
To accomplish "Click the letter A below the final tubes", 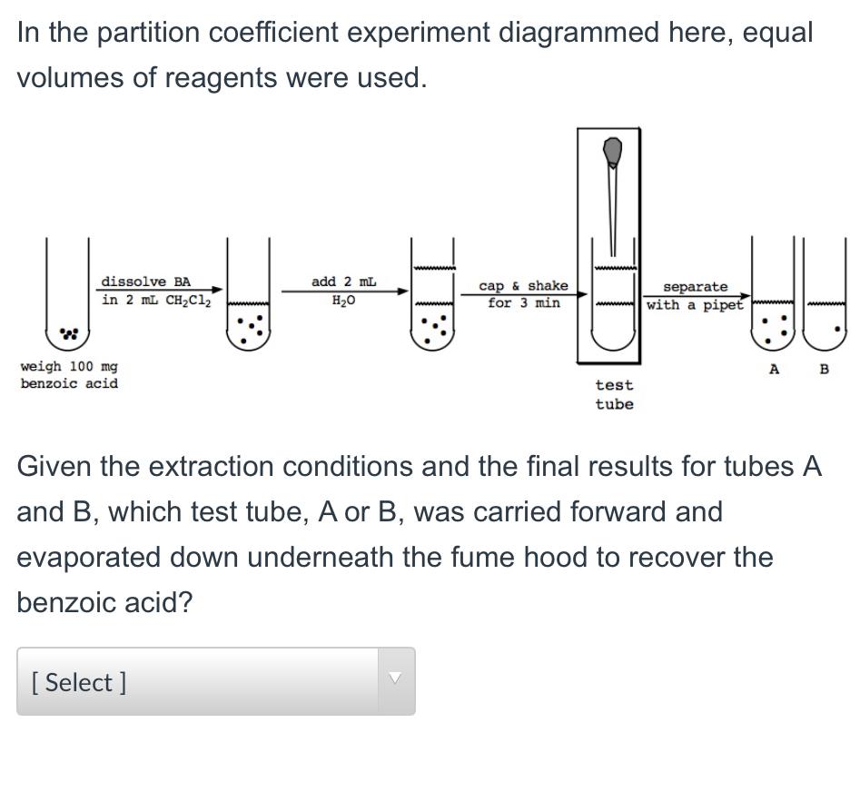I will pos(773,368).
